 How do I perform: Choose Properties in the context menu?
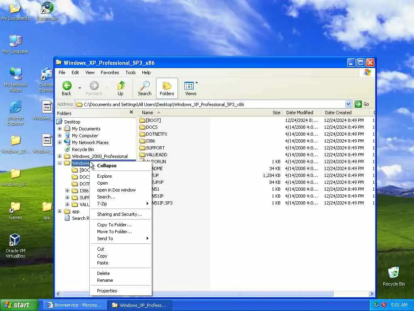[120, 291]
